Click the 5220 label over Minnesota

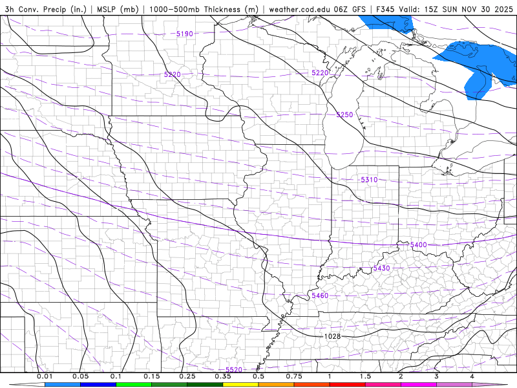(173, 74)
